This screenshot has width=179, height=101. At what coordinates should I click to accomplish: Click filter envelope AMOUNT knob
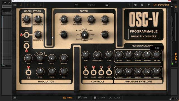[x=157, y=55]
